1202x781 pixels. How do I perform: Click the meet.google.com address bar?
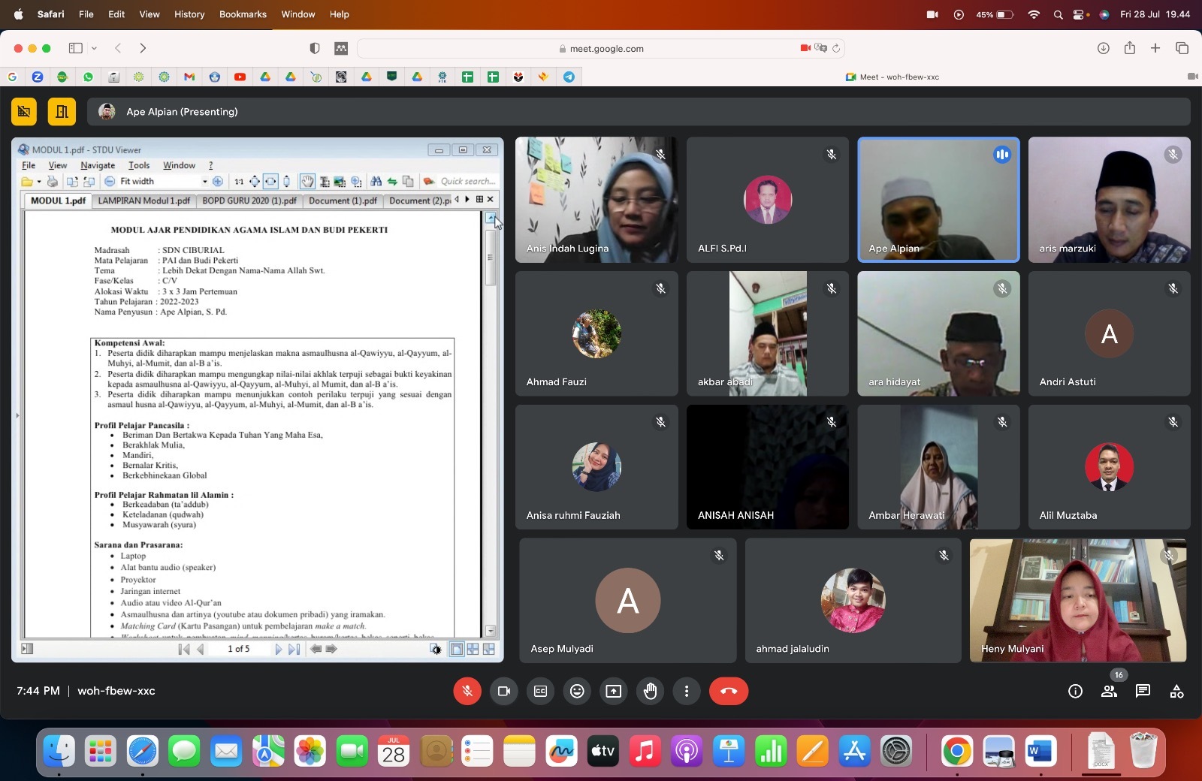(x=601, y=49)
